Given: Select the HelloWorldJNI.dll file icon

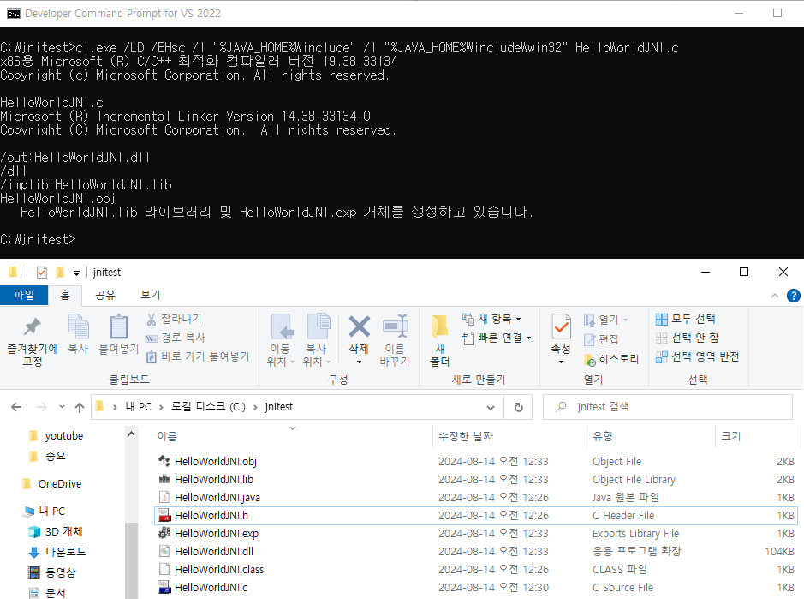Looking at the screenshot, I should click(x=164, y=551).
